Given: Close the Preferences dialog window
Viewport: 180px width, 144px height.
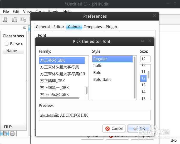Looking at the screenshot, I should (154, 16).
